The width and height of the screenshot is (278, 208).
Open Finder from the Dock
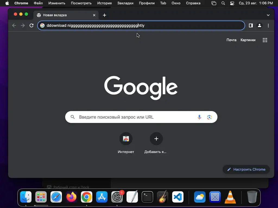click(26, 197)
